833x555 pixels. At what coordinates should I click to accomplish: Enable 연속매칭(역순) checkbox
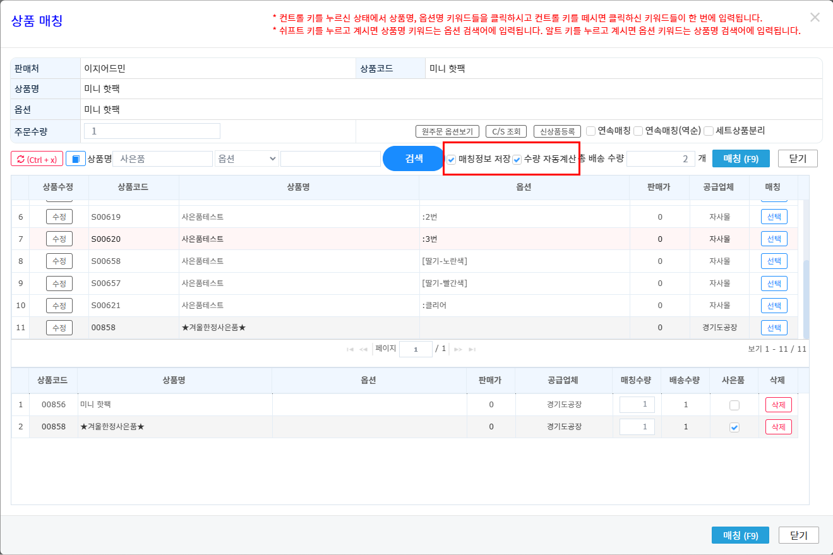638,131
